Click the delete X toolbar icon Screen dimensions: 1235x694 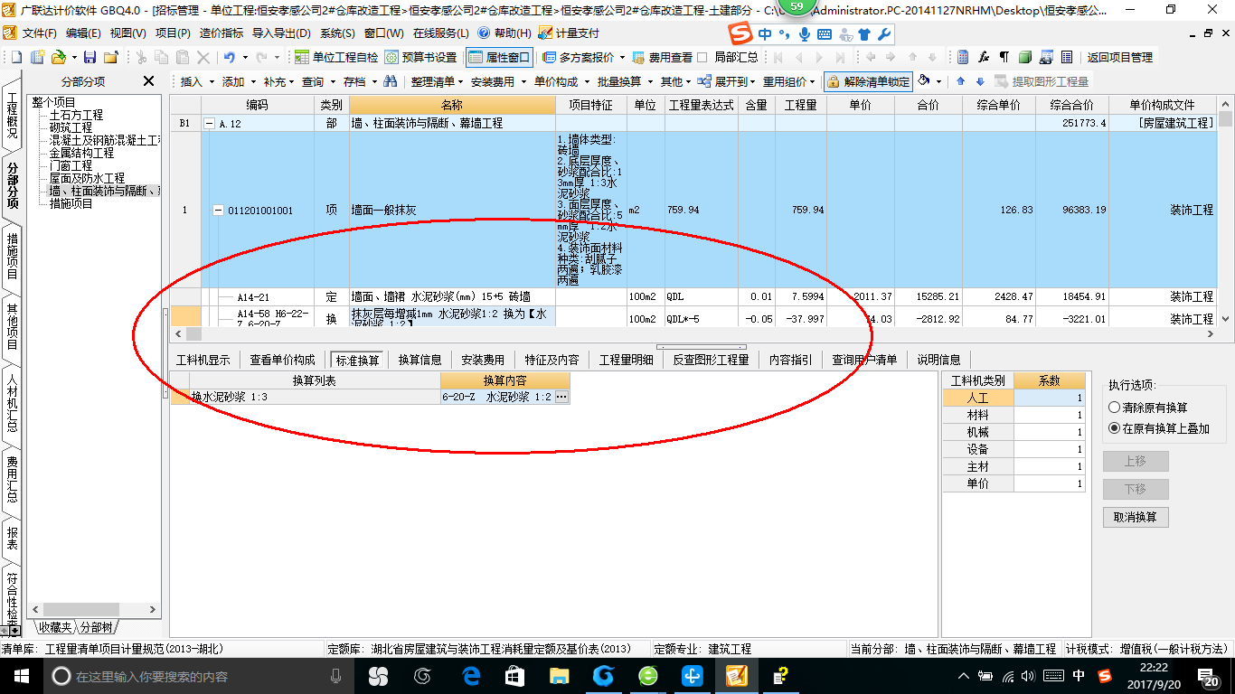pos(203,57)
